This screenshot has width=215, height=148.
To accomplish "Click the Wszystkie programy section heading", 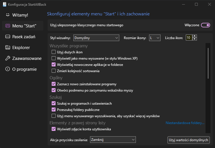I will pyautogui.click(x=69, y=46).
